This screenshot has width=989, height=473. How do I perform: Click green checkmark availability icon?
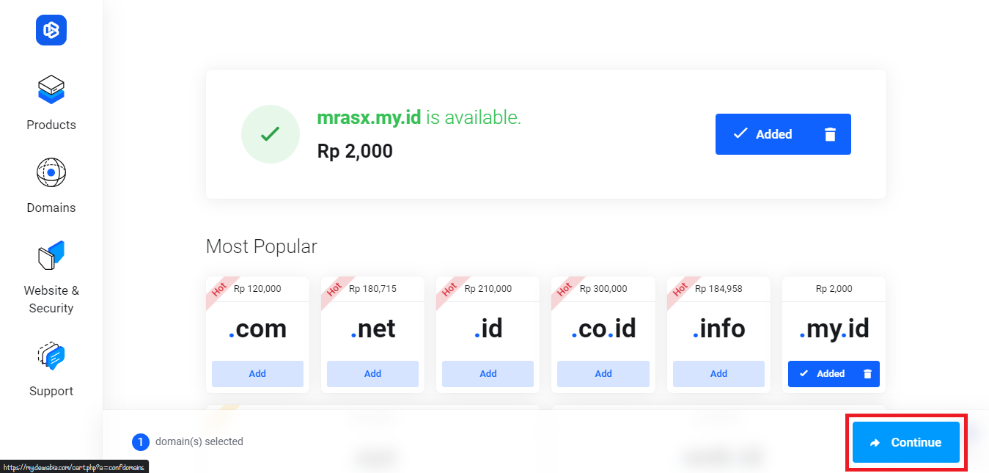(271, 134)
